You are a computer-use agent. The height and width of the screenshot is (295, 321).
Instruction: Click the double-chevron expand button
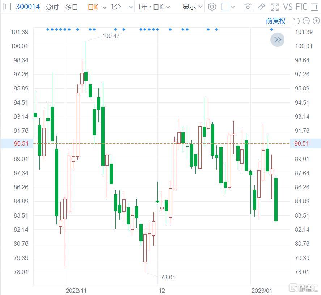[278, 39]
